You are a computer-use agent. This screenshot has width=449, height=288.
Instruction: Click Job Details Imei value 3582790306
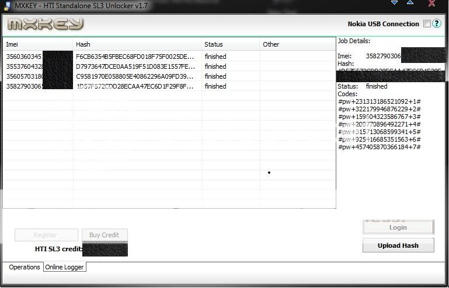(x=383, y=56)
